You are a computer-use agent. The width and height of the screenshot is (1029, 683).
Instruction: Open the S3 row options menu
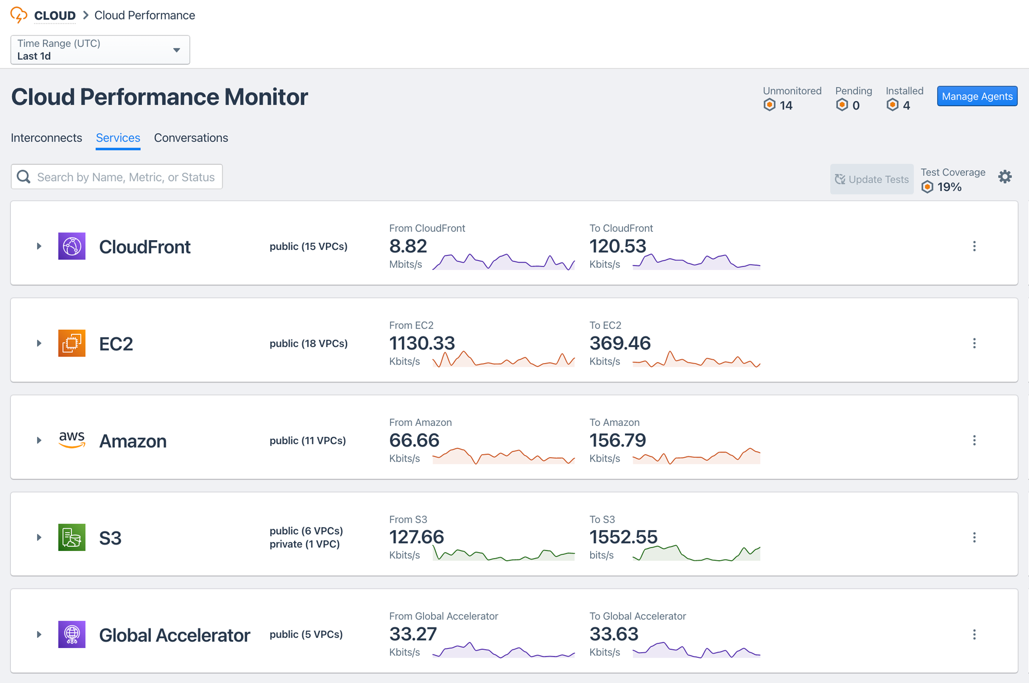point(974,537)
